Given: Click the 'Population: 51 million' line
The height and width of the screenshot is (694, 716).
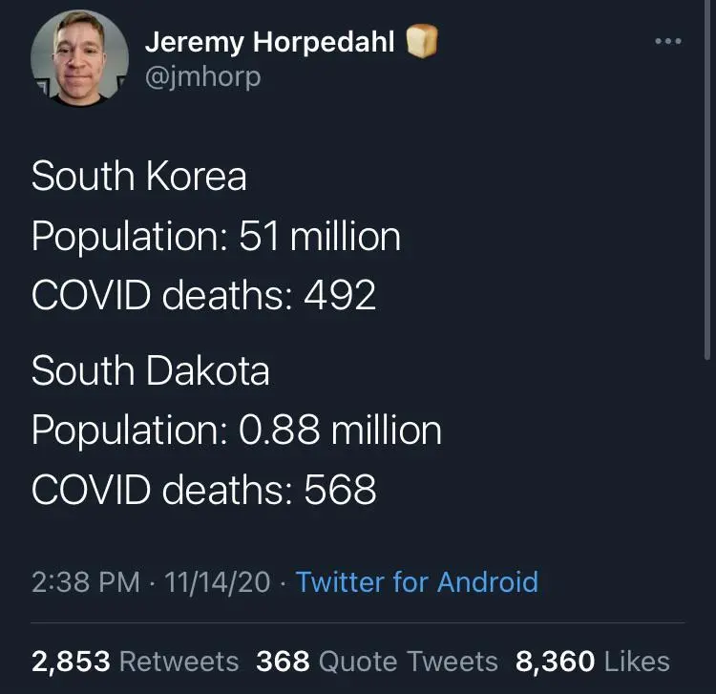Looking at the screenshot, I should tap(216, 237).
